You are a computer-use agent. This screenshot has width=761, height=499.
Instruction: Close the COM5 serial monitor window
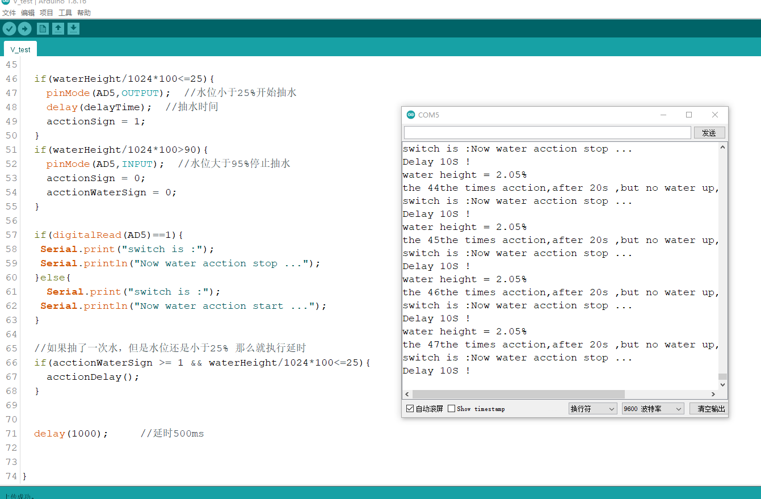(715, 115)
